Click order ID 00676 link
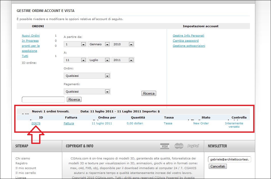 tap(36, 123)
